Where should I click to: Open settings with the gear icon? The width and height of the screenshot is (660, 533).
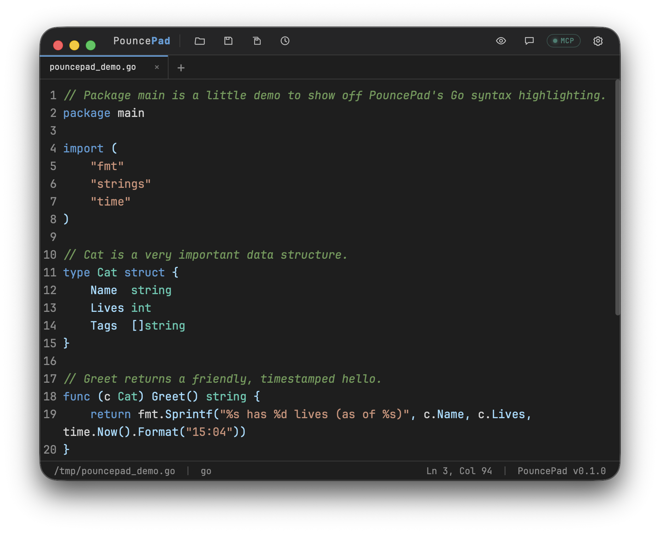coord(598,41)
